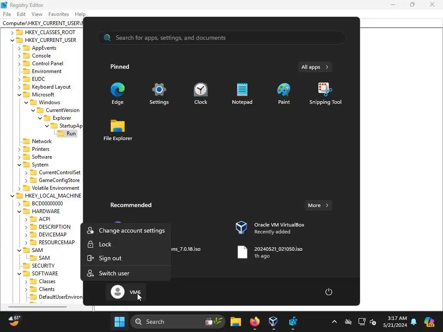Choose Sign out from the user menu

pyautogui.click(x=126, y=259)
